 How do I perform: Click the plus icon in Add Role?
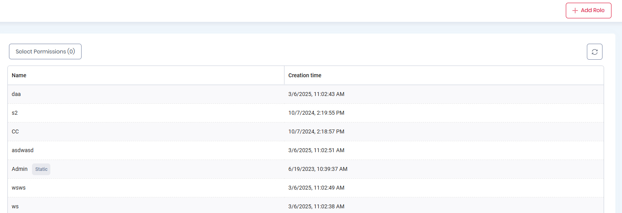click(575, 11)
